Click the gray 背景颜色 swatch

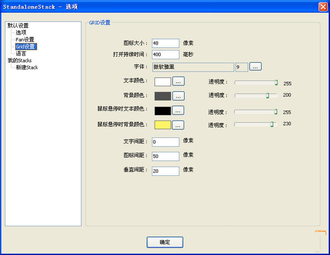point(163,96)
